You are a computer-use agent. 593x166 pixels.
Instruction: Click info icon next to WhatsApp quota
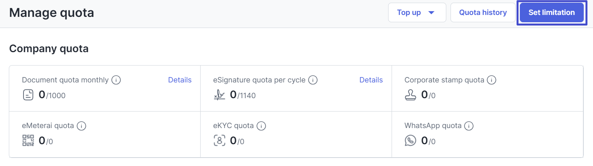pos(469,125)
